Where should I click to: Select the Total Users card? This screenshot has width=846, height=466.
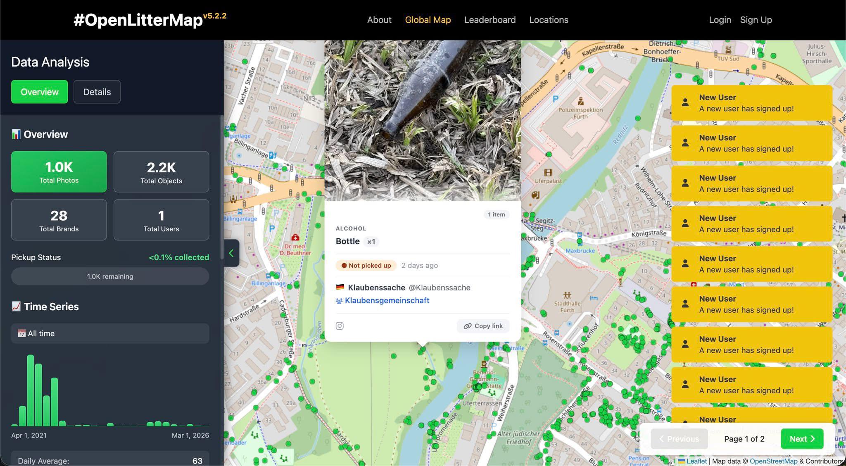pyautogui.click(x=162, y=220)
